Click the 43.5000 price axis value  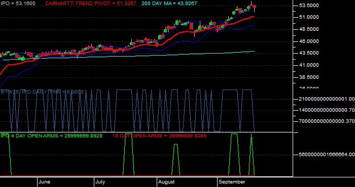coord(309,53)
